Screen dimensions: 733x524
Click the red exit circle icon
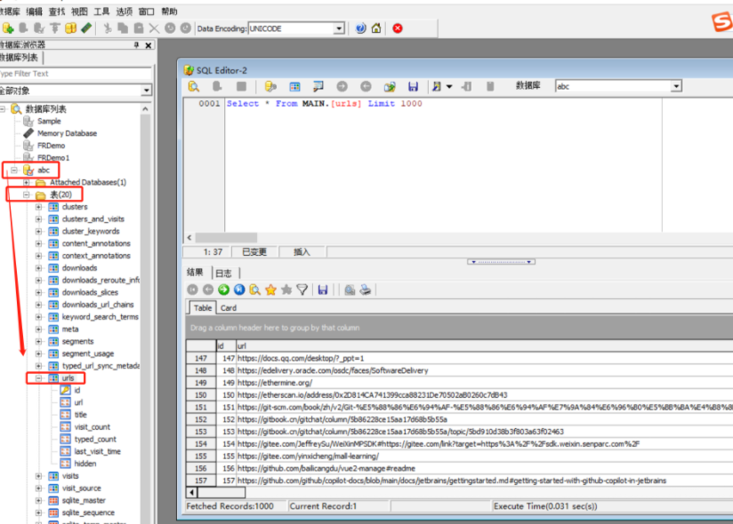(x=398, y=28)
